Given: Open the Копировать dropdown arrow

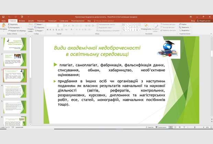Looking at the screenshot, I should 21,27.
